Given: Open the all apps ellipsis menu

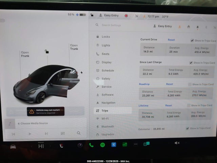Looking at the screenshot, I should (136, 144).
